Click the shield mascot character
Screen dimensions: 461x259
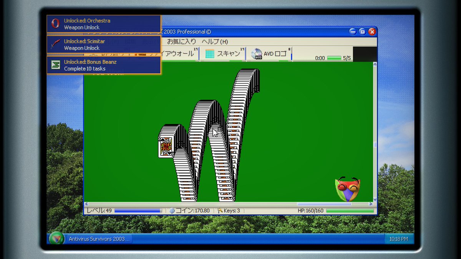pos(347,189)
